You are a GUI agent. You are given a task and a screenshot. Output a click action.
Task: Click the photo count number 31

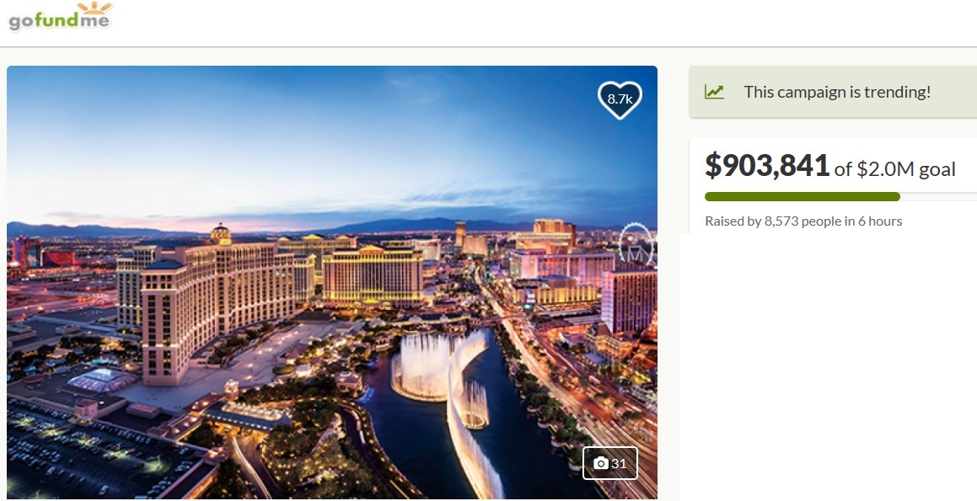point(619,463)
